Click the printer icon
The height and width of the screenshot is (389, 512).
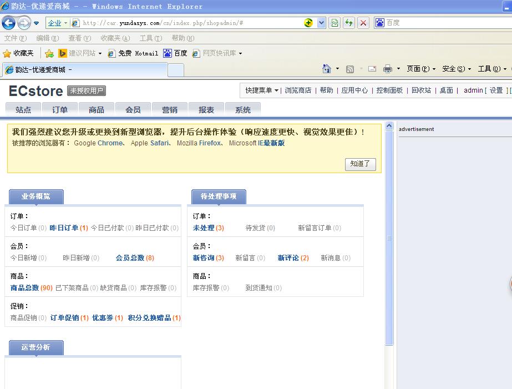pos(388,69)
